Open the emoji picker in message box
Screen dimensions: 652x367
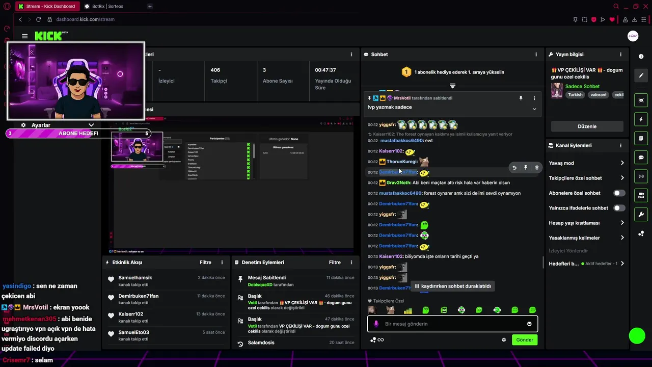529,324
